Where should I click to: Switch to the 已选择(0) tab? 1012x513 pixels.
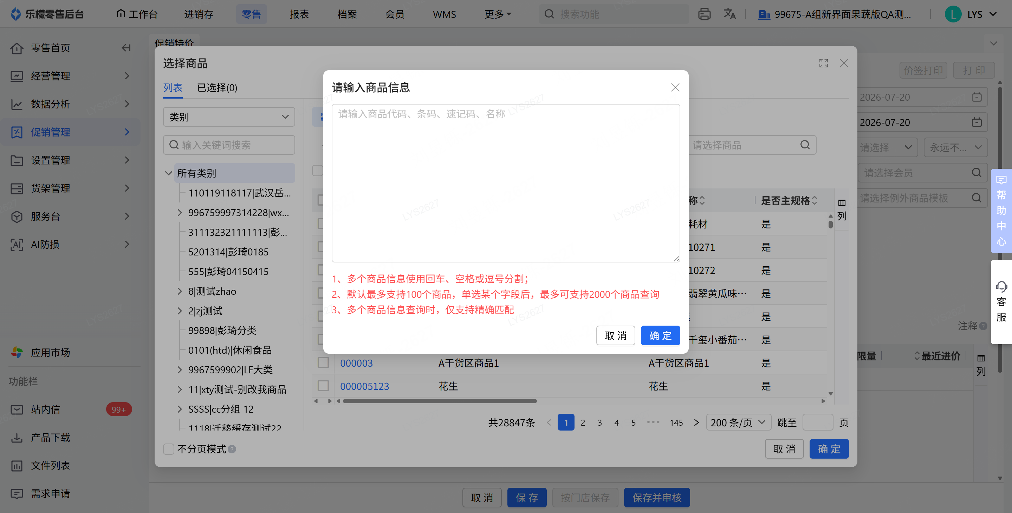pos(217,87)
